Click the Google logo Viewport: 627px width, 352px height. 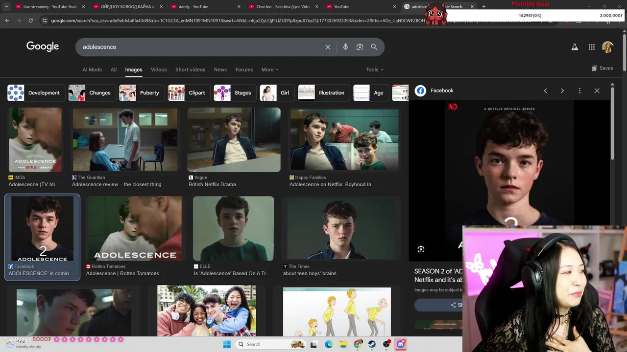43,46
